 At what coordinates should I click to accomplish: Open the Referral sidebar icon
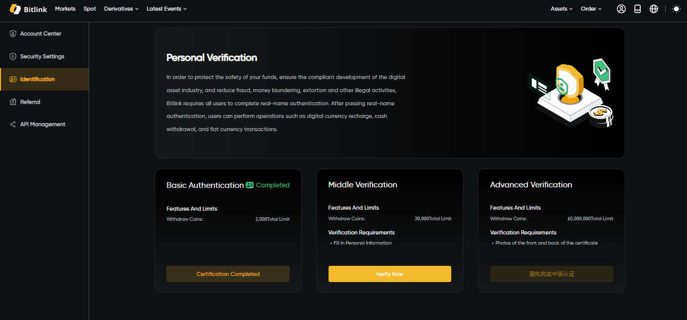pos(12,102)
